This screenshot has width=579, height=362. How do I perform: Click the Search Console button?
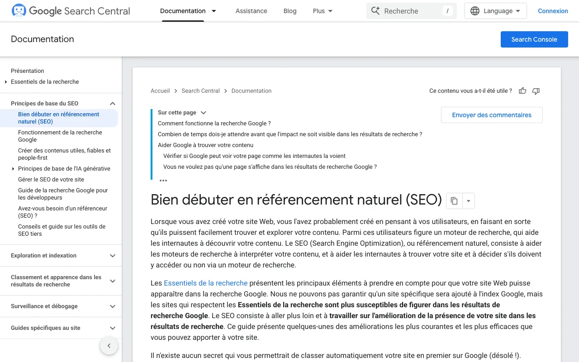(534, 39)
